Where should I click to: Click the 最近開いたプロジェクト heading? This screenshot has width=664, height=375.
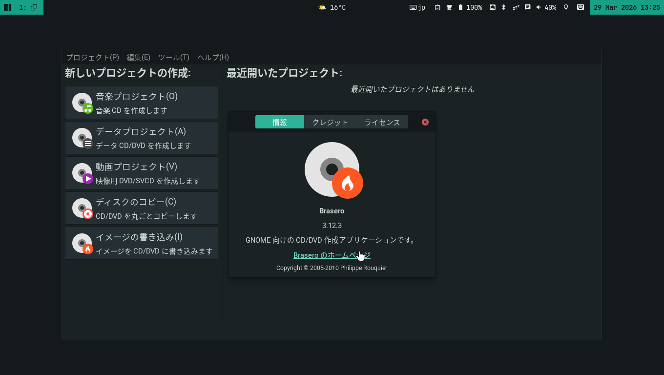(x=284, y=73)
